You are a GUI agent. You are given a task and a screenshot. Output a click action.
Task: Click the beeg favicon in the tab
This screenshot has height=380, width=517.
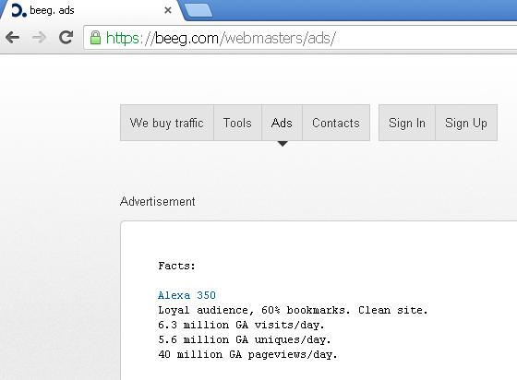[x=18, y=10]
